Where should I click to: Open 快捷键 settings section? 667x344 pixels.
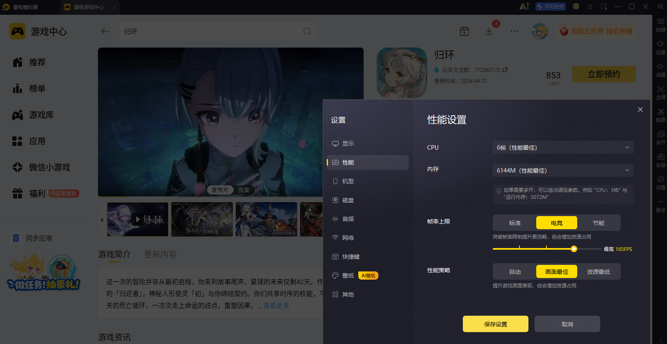click(368, 257)
